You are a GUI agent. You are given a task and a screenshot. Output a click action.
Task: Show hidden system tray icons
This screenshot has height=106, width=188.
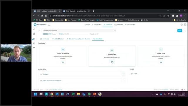(153, 94)
